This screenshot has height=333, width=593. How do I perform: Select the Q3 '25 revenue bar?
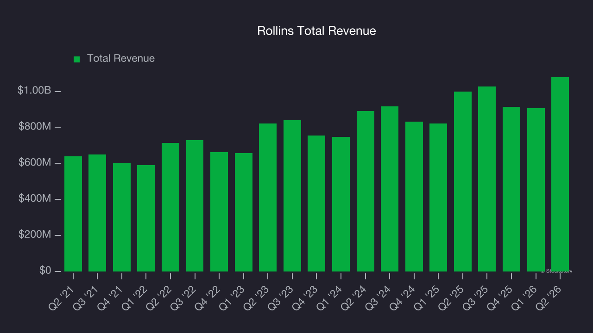click(487, 179)
